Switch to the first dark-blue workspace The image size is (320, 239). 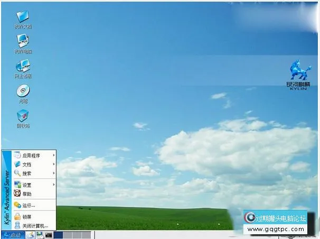coord(59,235)
